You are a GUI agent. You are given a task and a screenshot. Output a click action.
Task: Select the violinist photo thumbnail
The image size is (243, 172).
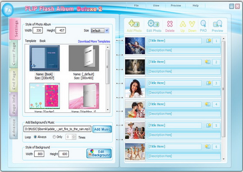(135, 46)
